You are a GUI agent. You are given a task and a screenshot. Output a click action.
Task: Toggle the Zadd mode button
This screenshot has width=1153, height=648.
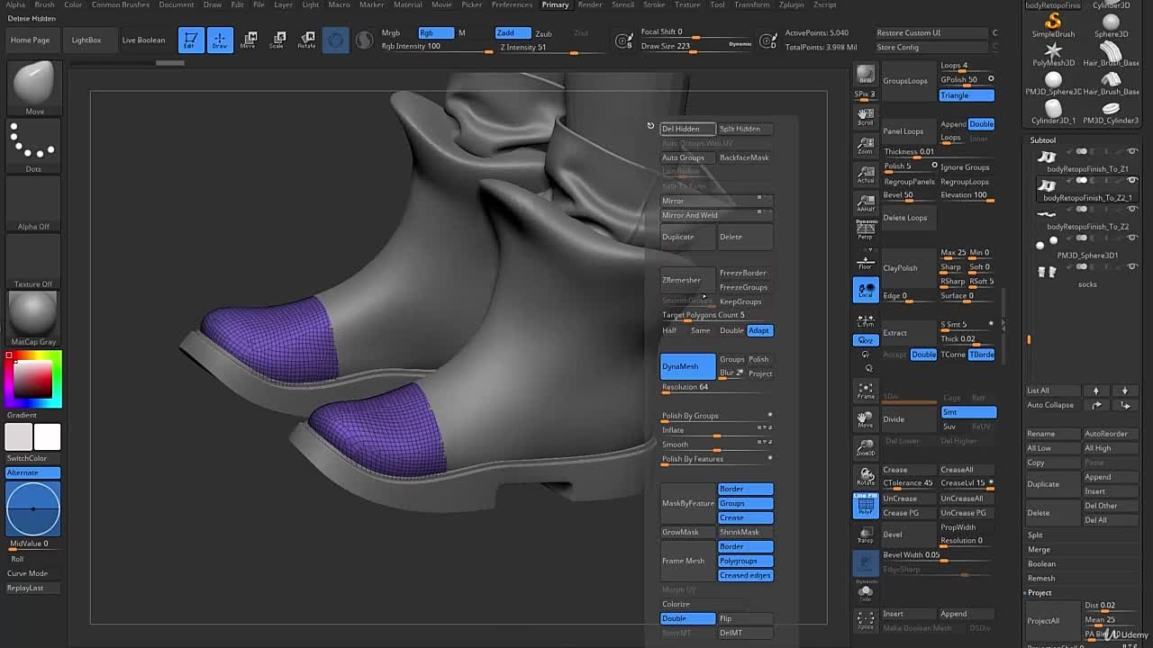pyautogui.click(x=512, y=33)
